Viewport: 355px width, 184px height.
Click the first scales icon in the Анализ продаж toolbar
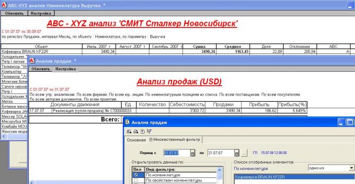pyautogui.click(x=129, y=131)
